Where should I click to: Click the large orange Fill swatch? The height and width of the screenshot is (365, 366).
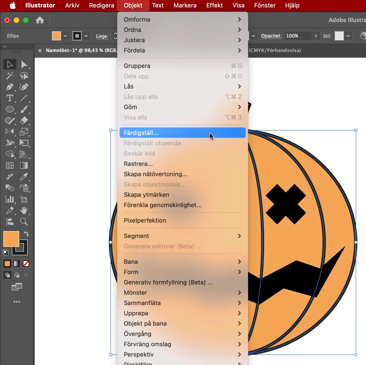tap(11, 239)
